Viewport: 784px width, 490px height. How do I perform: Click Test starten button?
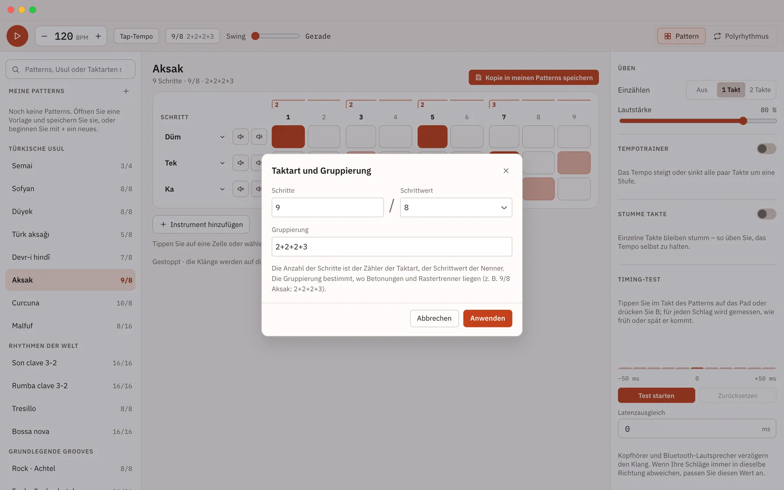(x=656, y=395)
